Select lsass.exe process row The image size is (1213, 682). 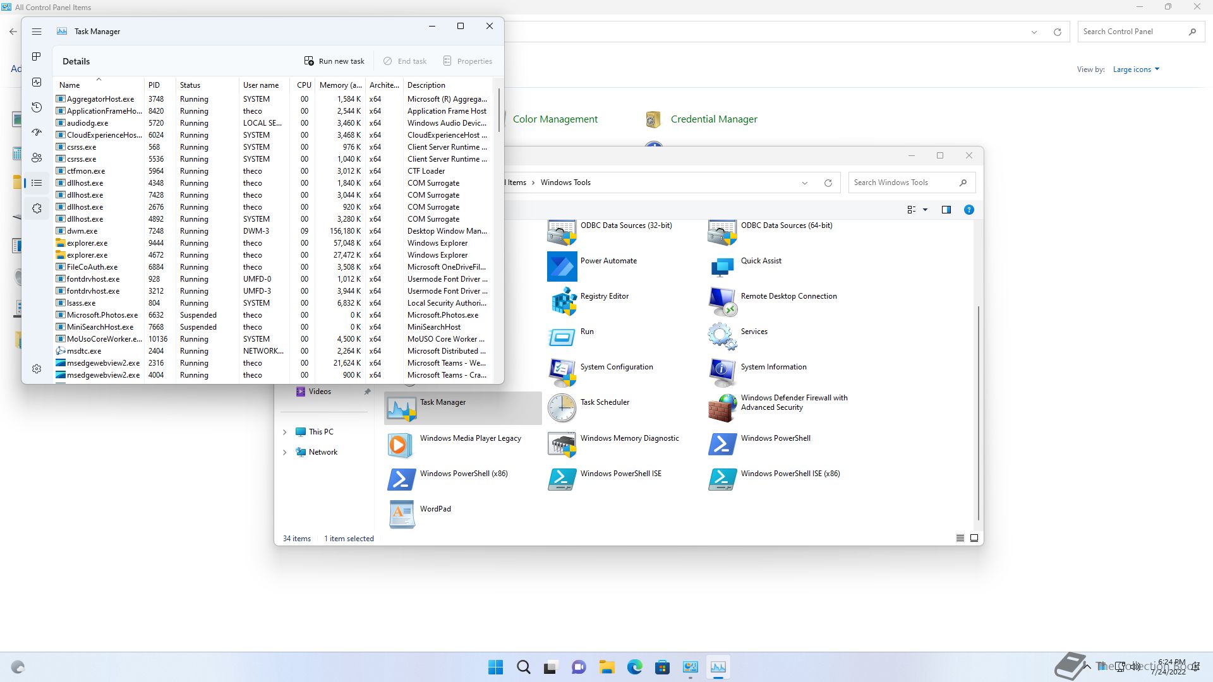point(273,303)
